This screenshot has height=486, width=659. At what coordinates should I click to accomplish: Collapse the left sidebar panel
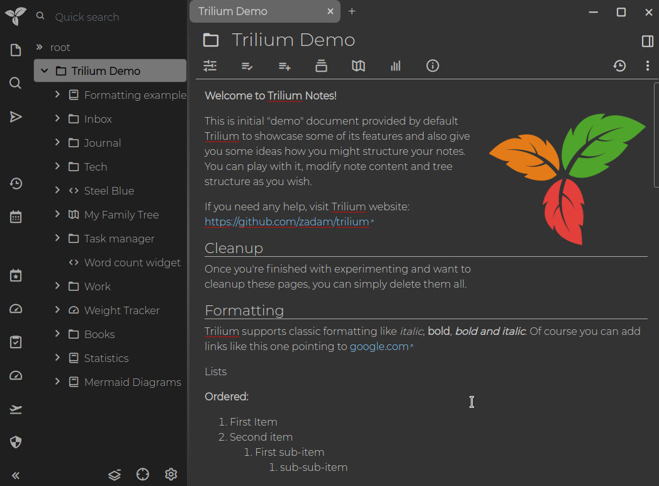point(16,476)
